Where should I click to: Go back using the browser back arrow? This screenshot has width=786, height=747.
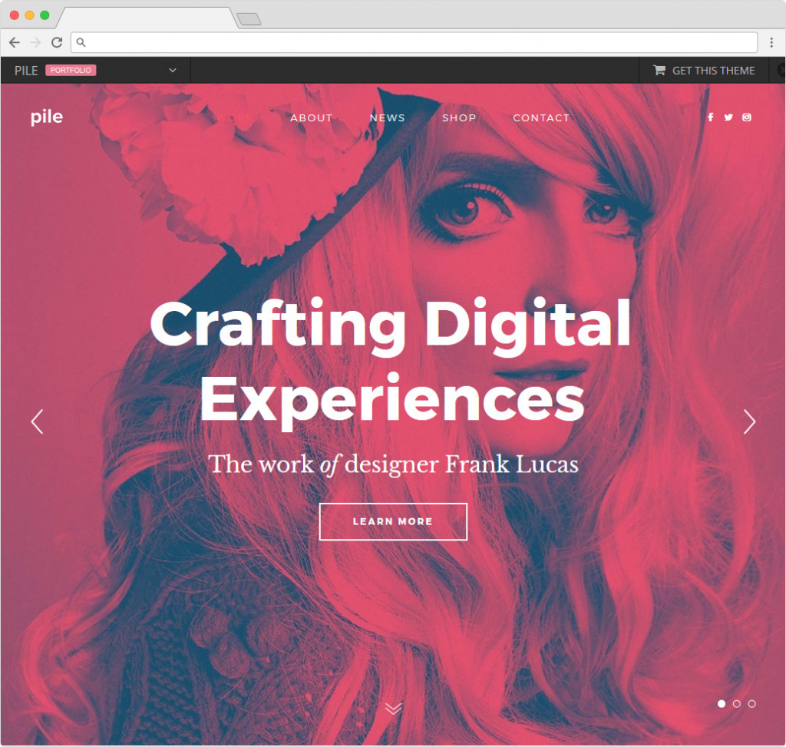tap(15, 43)
